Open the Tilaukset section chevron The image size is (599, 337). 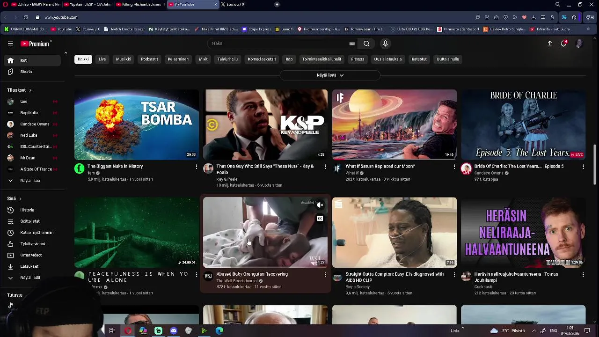point(30,90)
